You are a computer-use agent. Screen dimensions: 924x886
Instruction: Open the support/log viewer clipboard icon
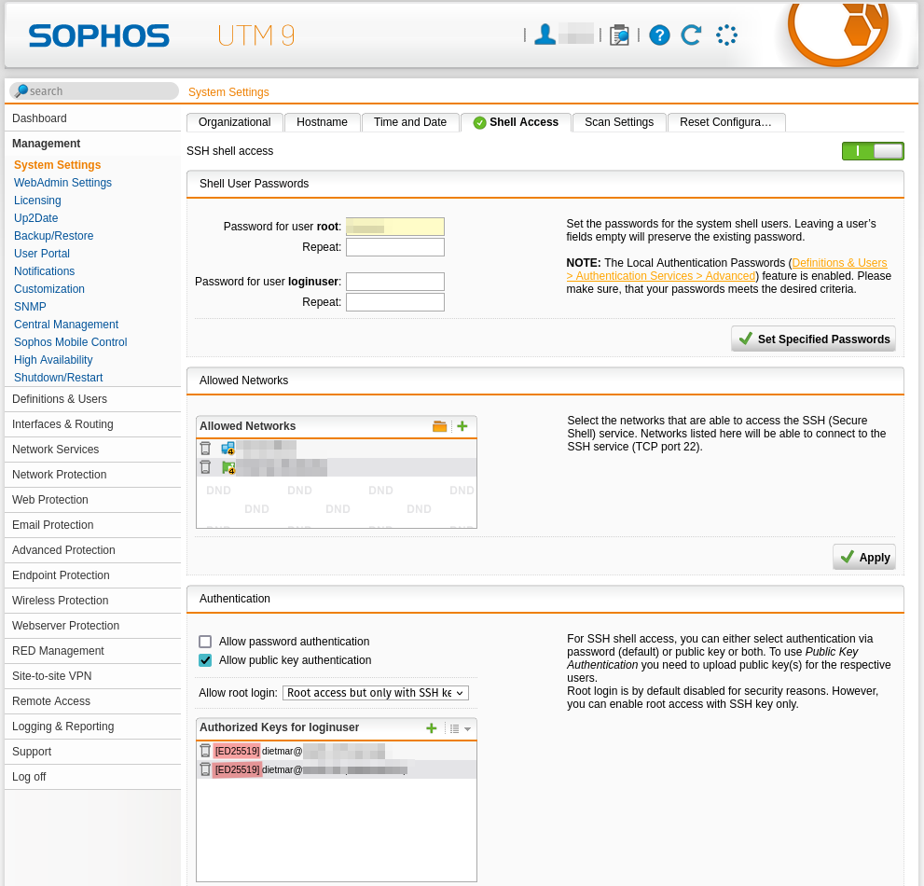pyautogui.click(x=619, y=35)
